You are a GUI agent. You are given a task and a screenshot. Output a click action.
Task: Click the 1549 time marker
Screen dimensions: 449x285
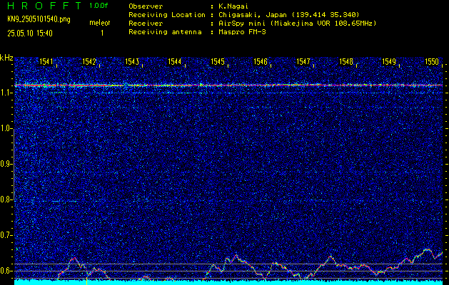[x=389, y=61]
